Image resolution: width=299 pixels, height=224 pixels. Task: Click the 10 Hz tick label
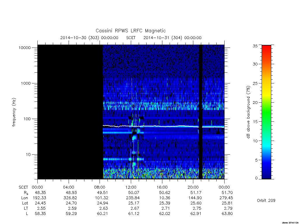pyautogui.click(x=28, y=155)
